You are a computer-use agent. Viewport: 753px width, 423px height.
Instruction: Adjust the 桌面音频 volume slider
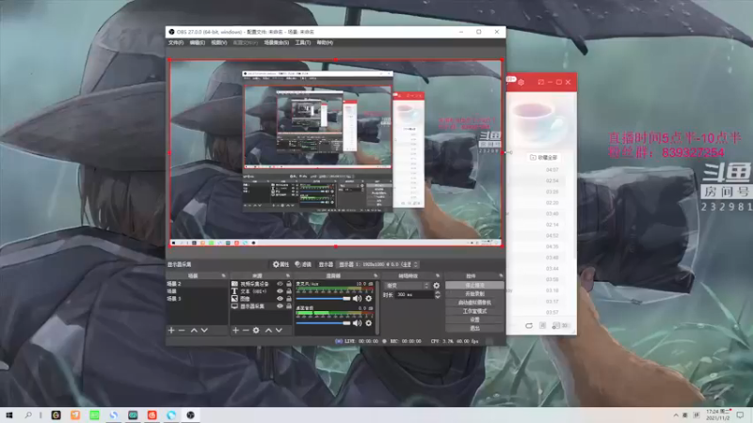[323, 323]
